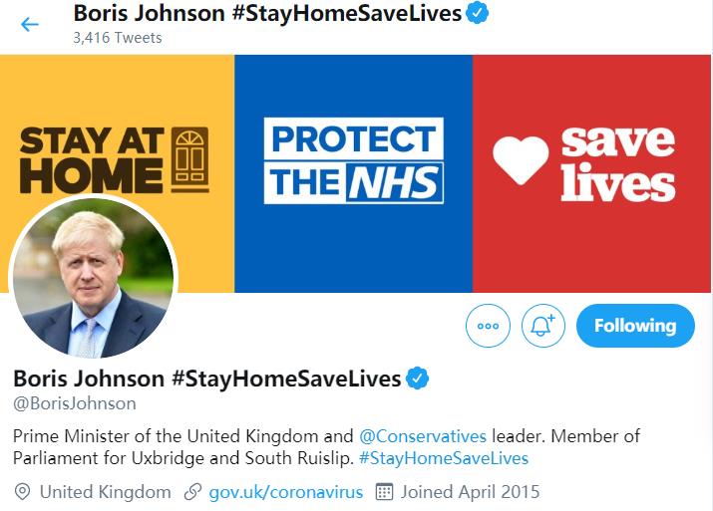
Task: Open the three-dots more options button
Action: [488, 326]
